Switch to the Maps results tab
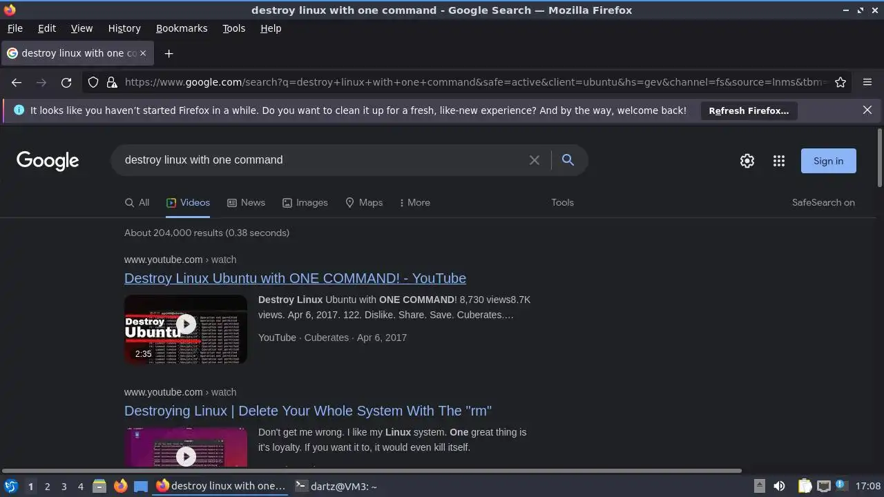This screenshot has height=497, width=884. pyautogui.click(x=363, y=202)
